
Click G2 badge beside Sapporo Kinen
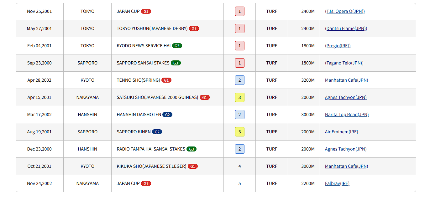coord(157,132)
